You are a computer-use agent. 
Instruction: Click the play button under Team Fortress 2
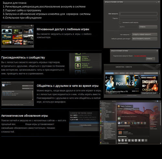[120, 109]
